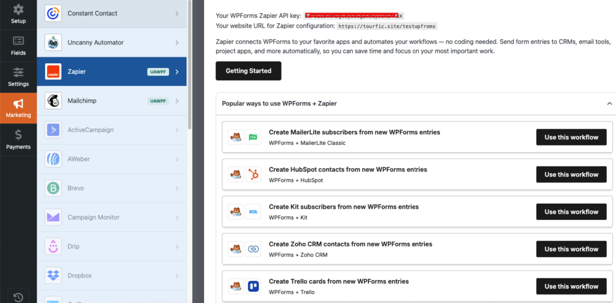Expand the Brevo provider chevron
This screenshot has width=616, height=303.
click(x=177, y=188)
